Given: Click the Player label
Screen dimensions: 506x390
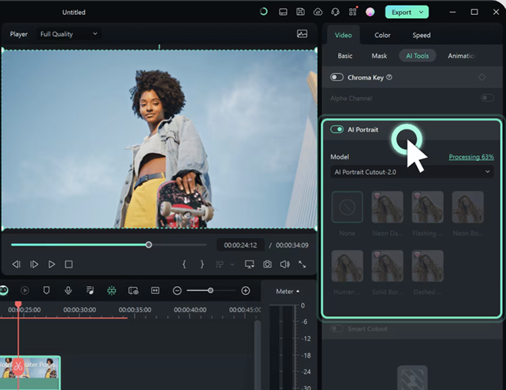Looking at the screenshot, I should coord(19,34).
